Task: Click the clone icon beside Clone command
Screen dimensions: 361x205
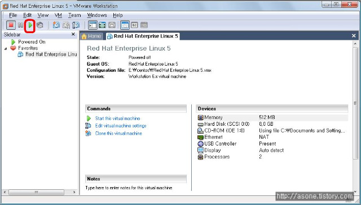Action: pos(88,133)
